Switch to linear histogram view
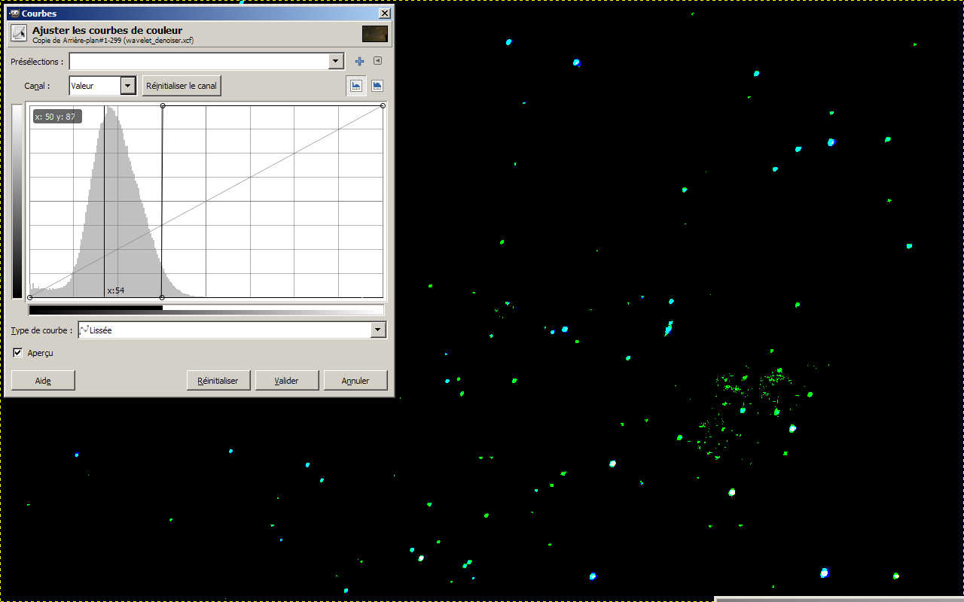The image size is (964, 602). pos(356,86)
